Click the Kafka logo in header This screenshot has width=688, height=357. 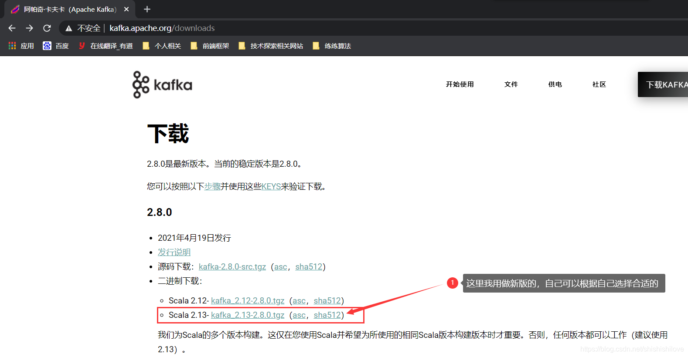coord(162,84)
